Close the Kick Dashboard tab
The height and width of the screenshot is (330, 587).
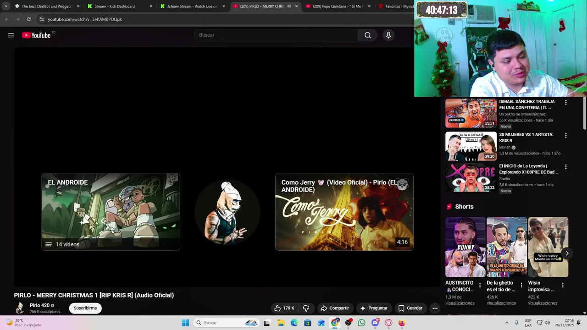click(151, 6)
